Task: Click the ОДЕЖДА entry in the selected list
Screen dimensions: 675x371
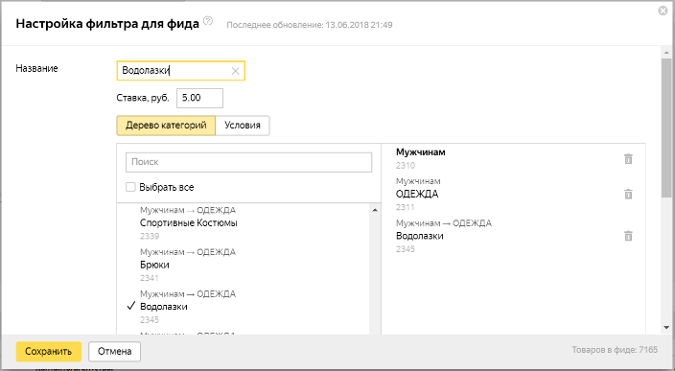Action: (417, 194)
